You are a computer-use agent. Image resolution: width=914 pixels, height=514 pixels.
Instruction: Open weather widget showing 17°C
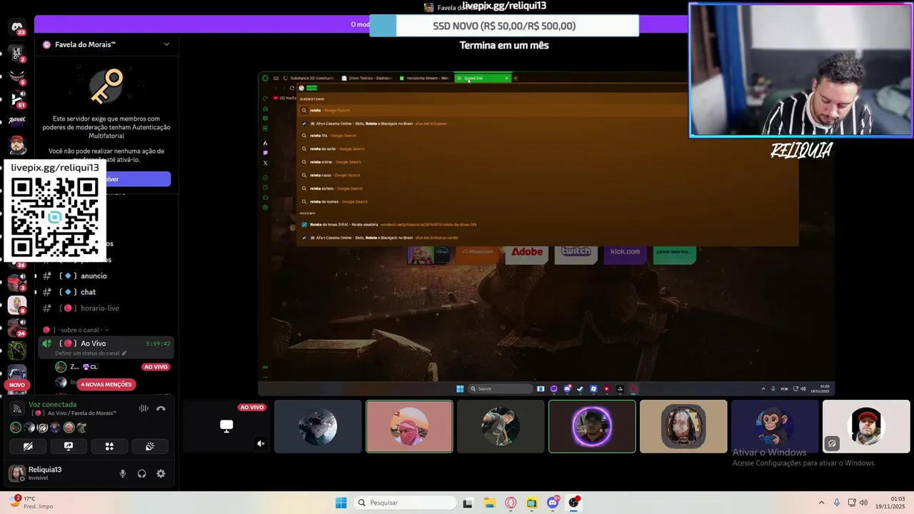point(31,503)
